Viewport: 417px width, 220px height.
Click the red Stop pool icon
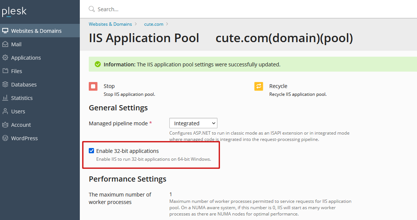pyautogui.click(x=93, y=86)
